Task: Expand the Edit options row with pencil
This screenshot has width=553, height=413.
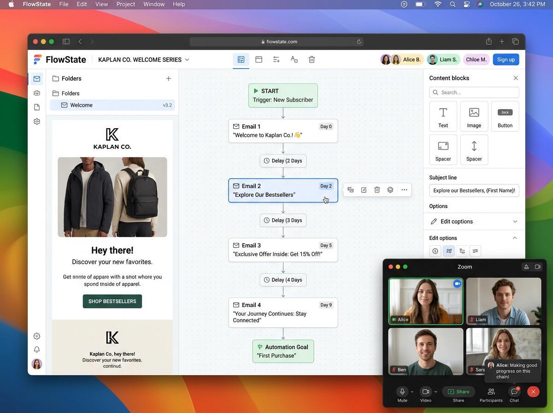Action: [x=474, y=221]
